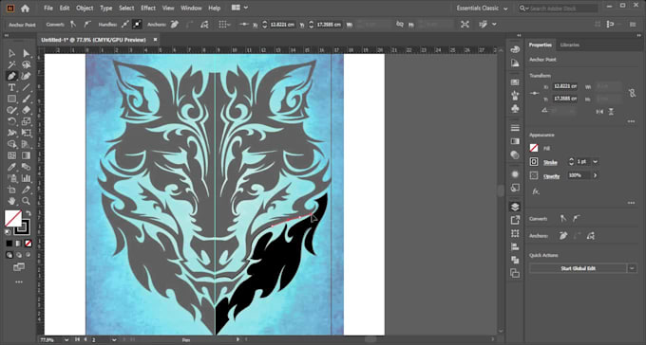Go to the Illustrator Home screen

point(25,9)
